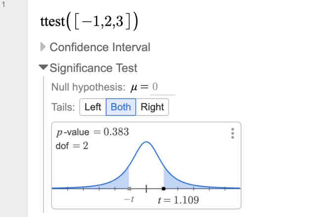Viewport: 329px width, 217px height.
Task: Select Right tail option
Action: [x=152, y=107]
